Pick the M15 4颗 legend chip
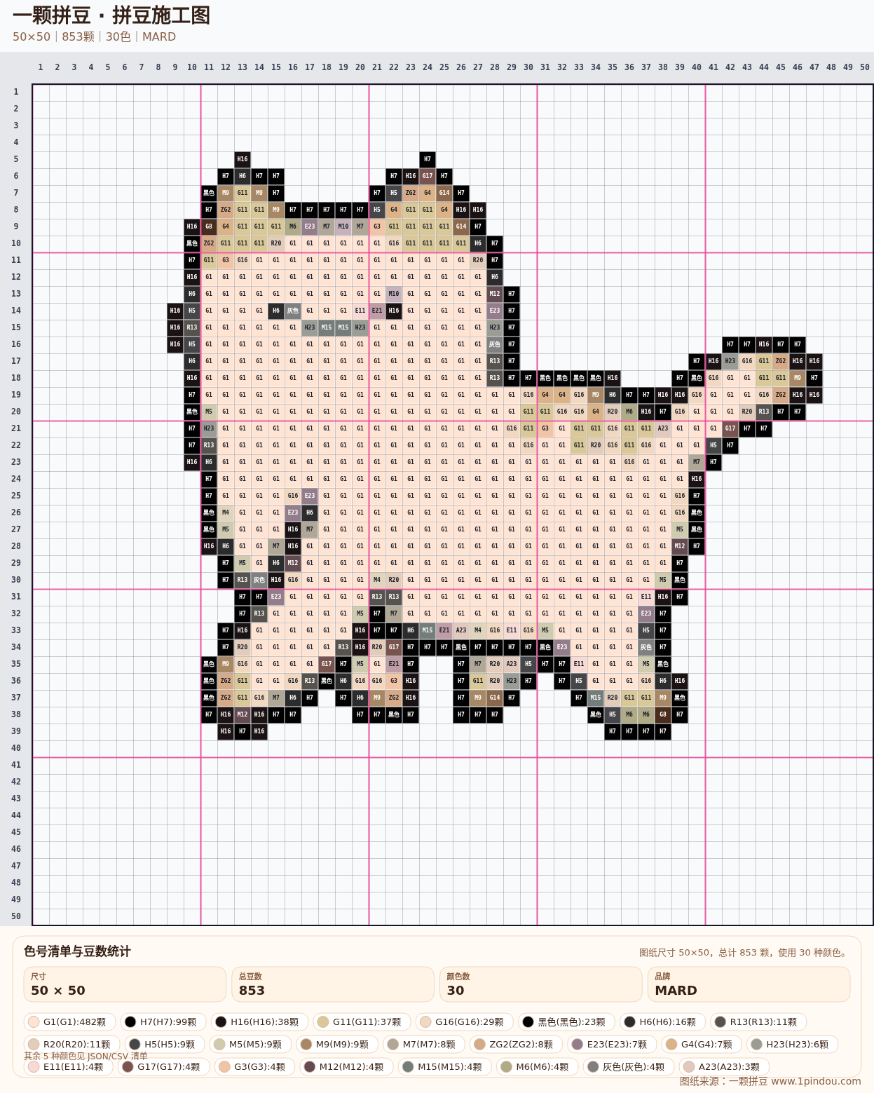This screenshot has height=1093, width=874. 445,1066
